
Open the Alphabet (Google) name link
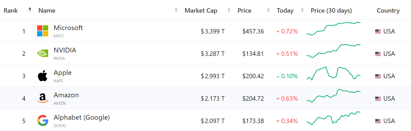click(82, 117)
